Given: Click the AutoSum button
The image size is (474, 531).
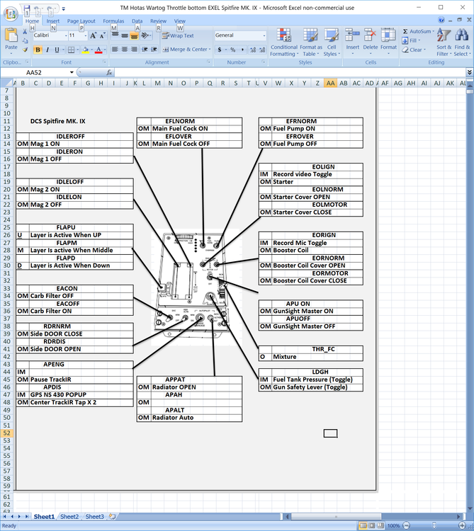Looking at the screenshot, I should [x=418, y=31].
